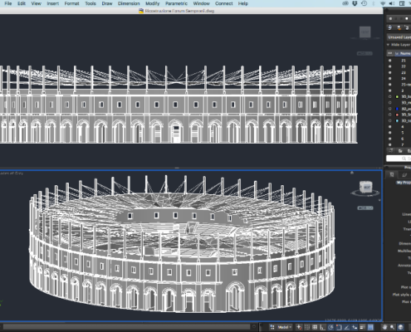
Task: Click the Name column header in layers
Action: pos(405,53)
